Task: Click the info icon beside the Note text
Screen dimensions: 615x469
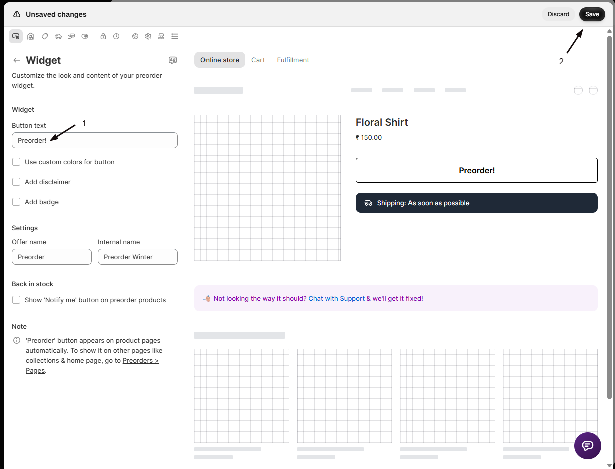Action: point(17,340)
